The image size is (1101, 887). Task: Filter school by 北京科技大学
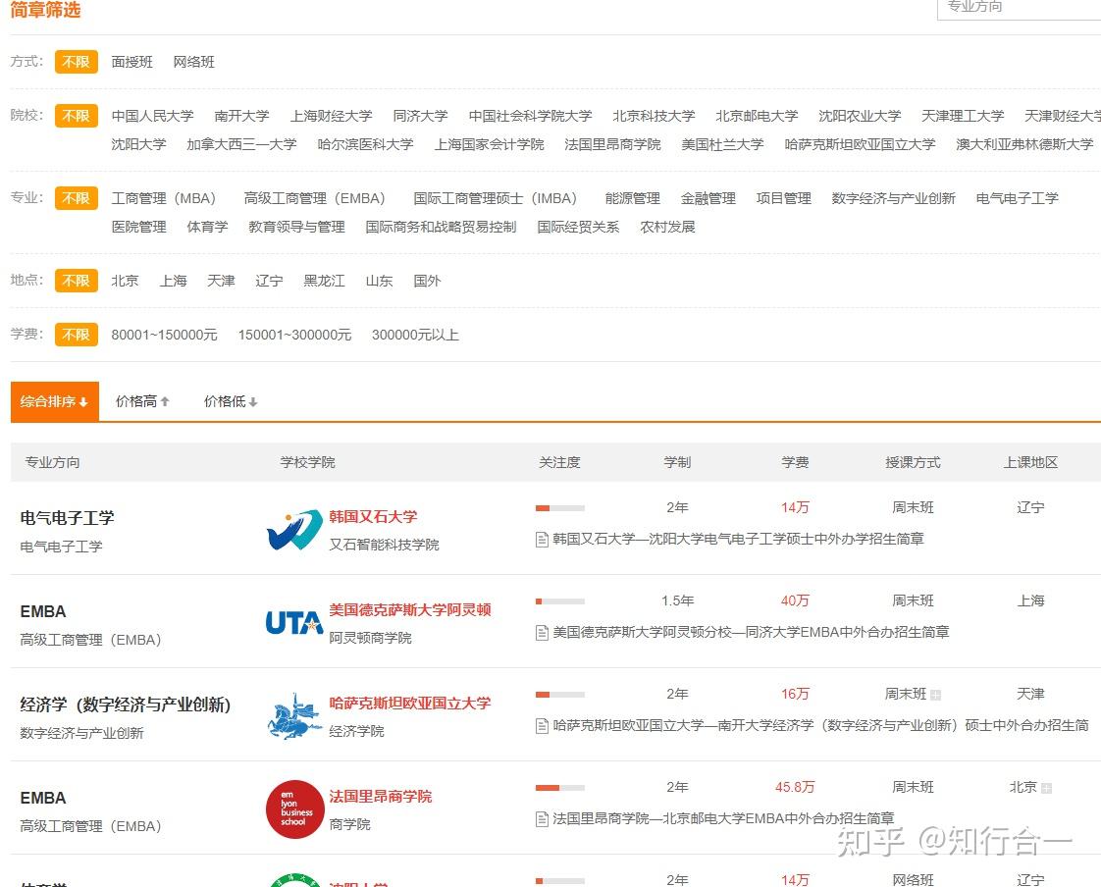pyautogui.click(x=655, y=116)
